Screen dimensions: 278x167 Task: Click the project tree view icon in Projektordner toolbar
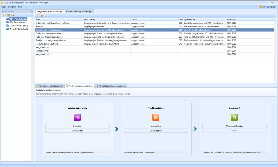[9, 15]
